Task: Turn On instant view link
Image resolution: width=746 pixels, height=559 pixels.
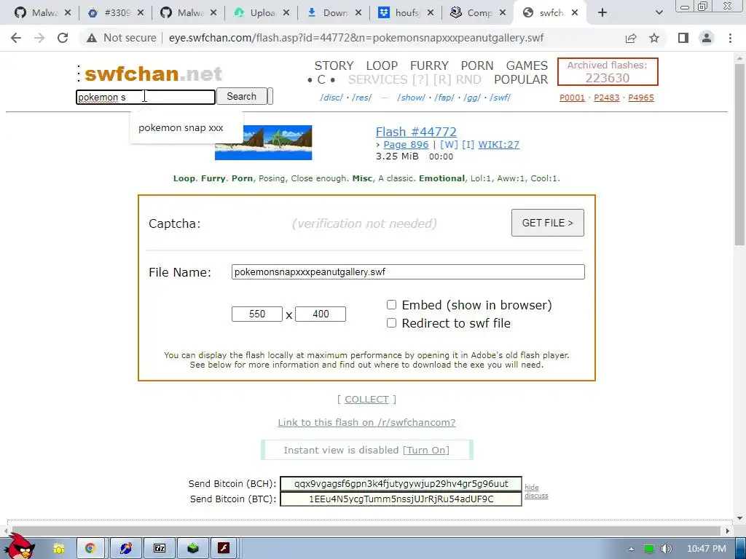Action: point(425,450)
